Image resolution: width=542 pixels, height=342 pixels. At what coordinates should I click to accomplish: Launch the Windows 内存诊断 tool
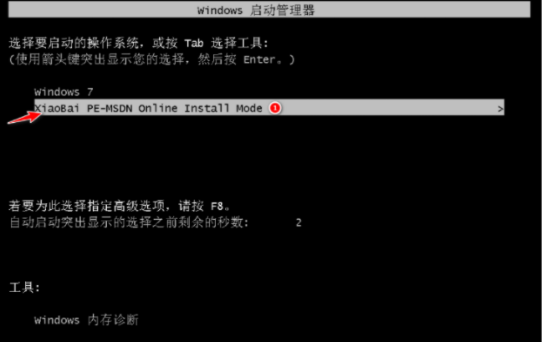pos(86,320)
